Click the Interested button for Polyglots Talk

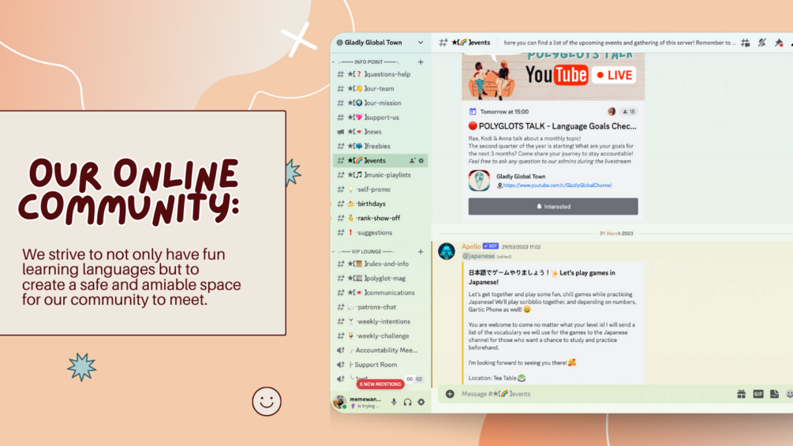click(553, 206)
